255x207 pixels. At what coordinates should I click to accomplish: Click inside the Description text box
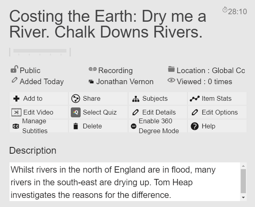tap(125, 182)
